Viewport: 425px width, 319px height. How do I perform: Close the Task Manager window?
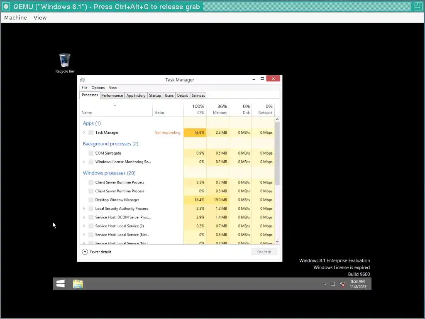point(273,79)
